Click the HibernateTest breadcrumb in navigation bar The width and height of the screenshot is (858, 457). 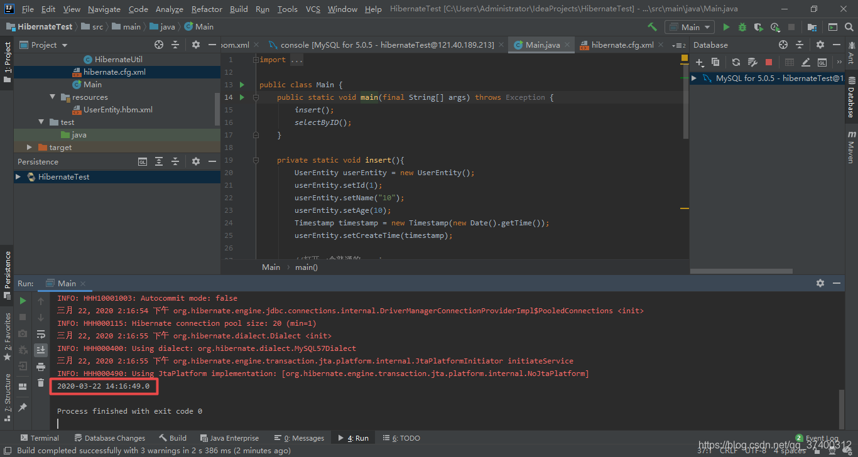point(40,27)
